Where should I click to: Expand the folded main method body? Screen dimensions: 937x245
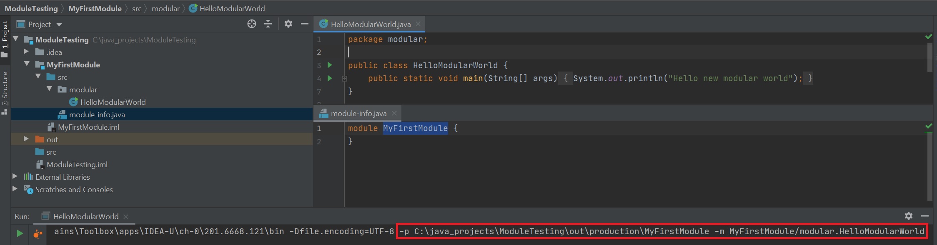pos(344,78)
